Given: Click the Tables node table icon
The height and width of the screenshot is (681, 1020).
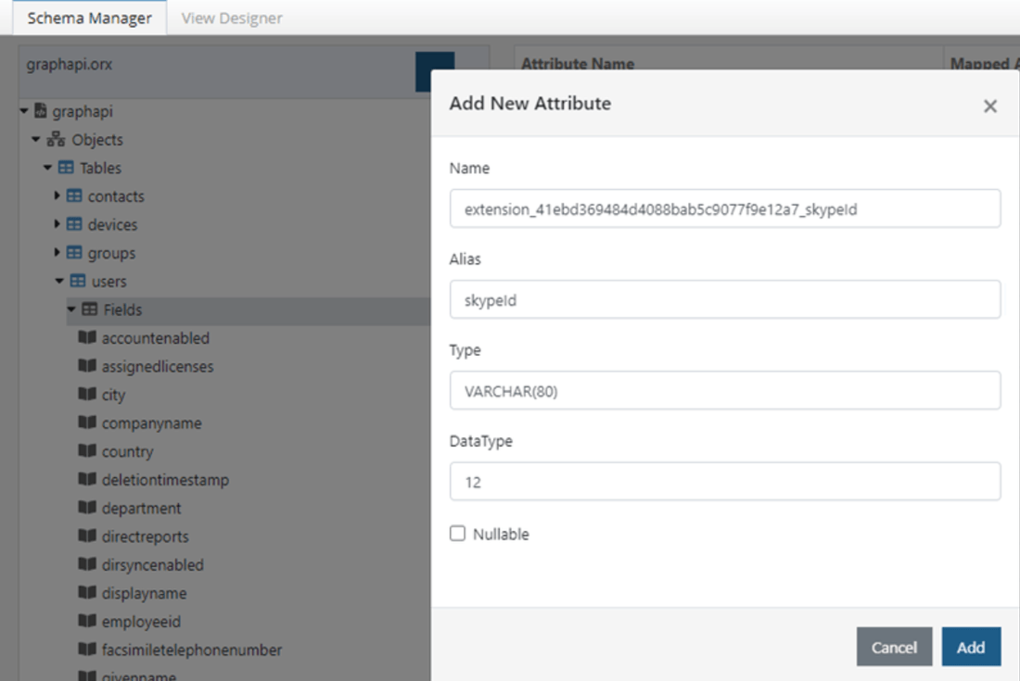Looking at the screenshot, I should coord(66,168).
